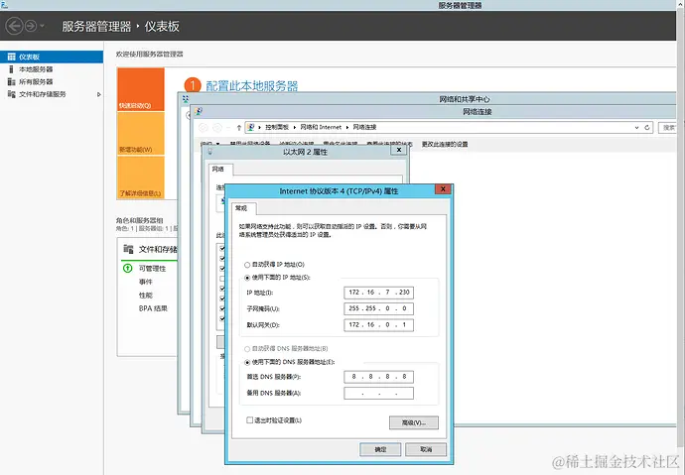Open navigation history dropdown beside forward arrow
The width and height of the screenshot is (685, 475).
(42, 26)
